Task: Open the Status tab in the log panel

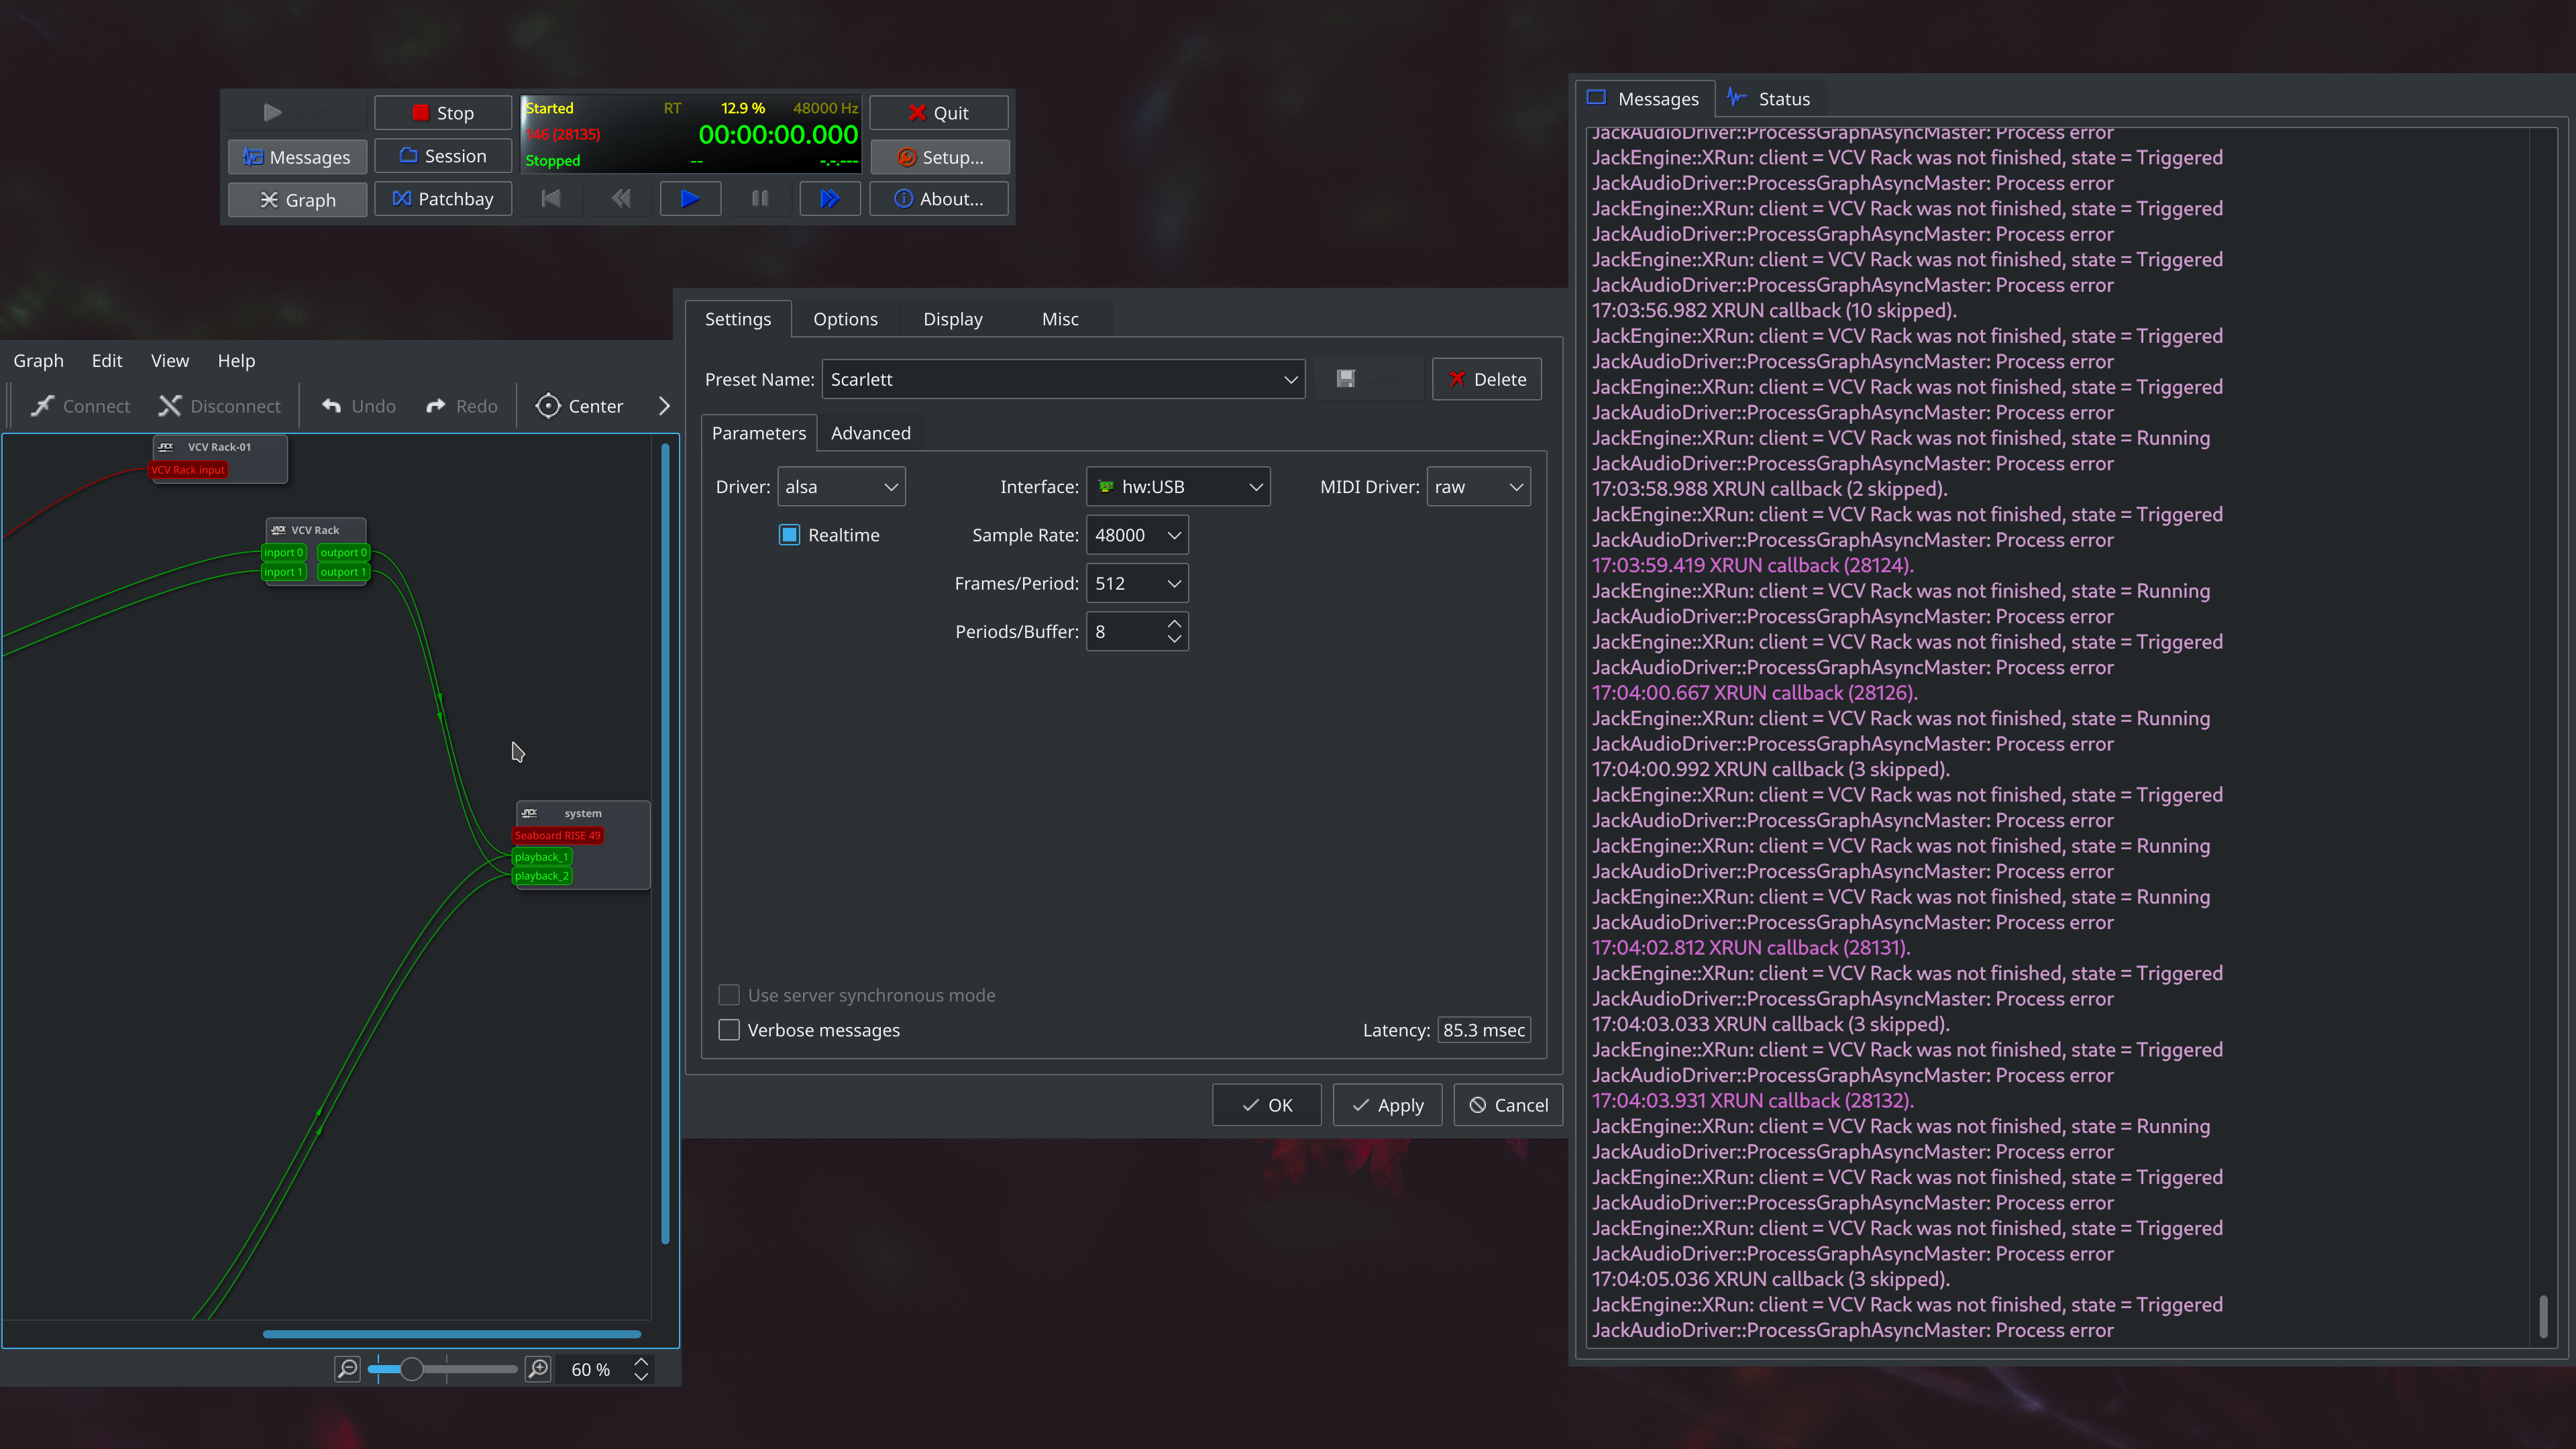Action: (1769, 98)
